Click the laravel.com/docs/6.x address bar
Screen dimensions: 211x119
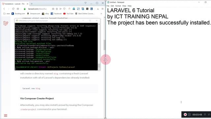pyautogui.click(x=37, y=9)
